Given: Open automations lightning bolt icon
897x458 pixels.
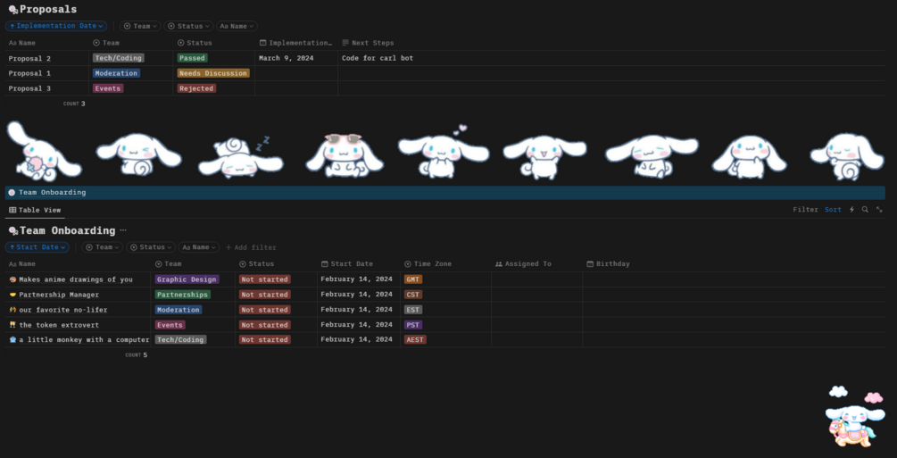Looking at the screenshot, I should [x=851, y=210].
